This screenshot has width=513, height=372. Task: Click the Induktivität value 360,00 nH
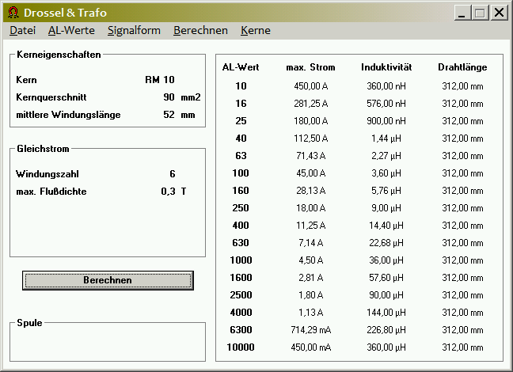386,86
